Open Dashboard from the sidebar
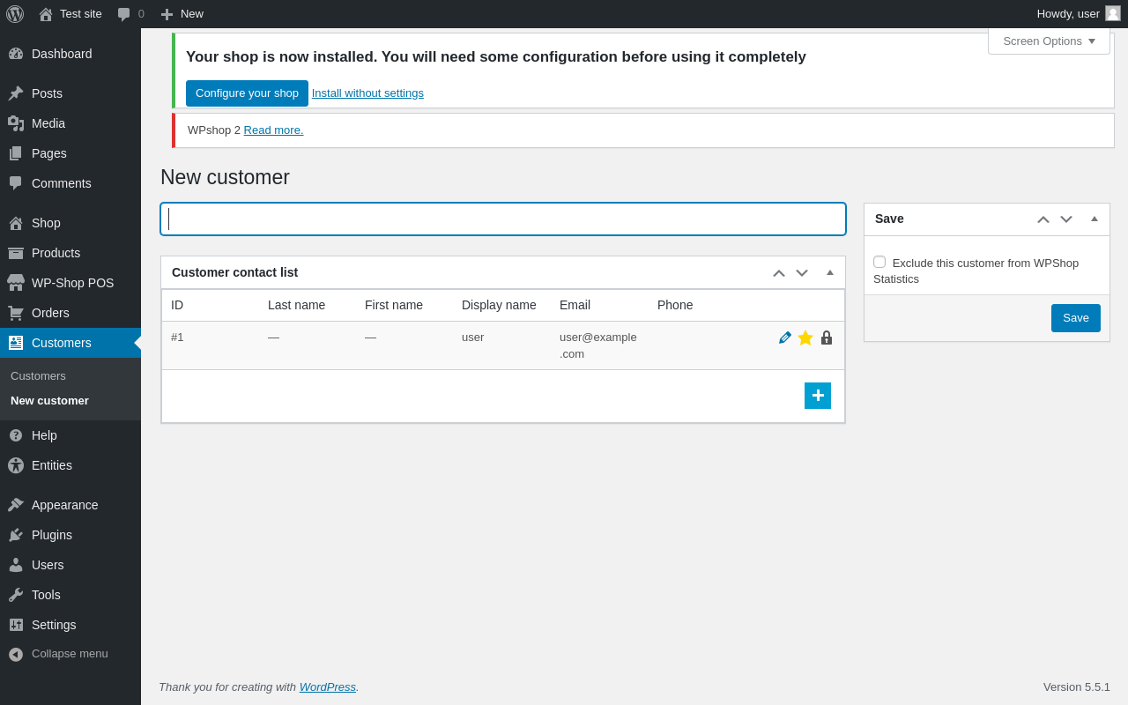Viewport: 1128px width, 705px height. coord(70,54)
